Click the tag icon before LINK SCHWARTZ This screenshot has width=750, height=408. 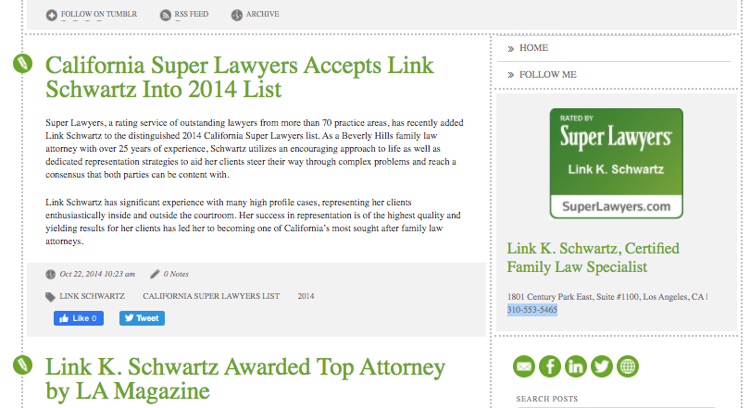coord(50,297)
